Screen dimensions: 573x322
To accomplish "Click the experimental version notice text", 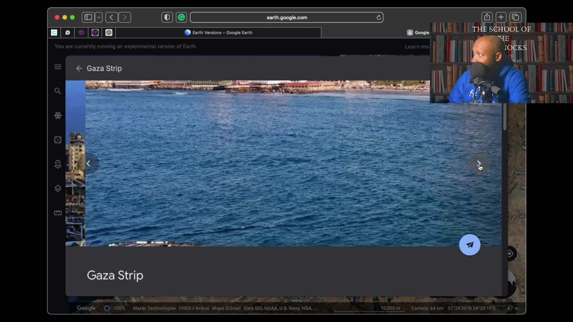I will pos(126,47).
